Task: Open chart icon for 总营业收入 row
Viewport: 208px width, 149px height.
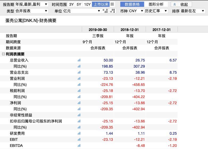Action: click(x=79, y=60)
